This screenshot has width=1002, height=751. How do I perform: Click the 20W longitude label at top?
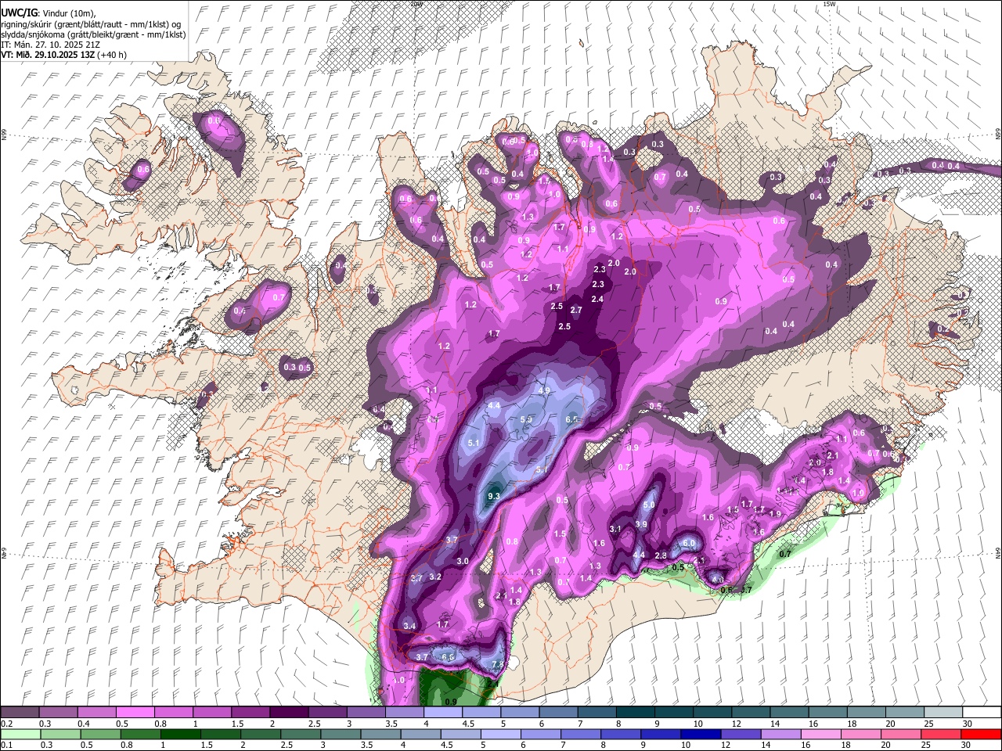click(416, 4)
